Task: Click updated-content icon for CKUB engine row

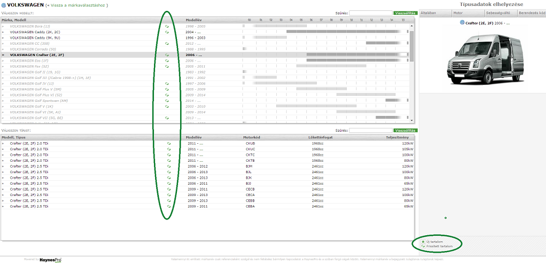Action: coord(169,143)
